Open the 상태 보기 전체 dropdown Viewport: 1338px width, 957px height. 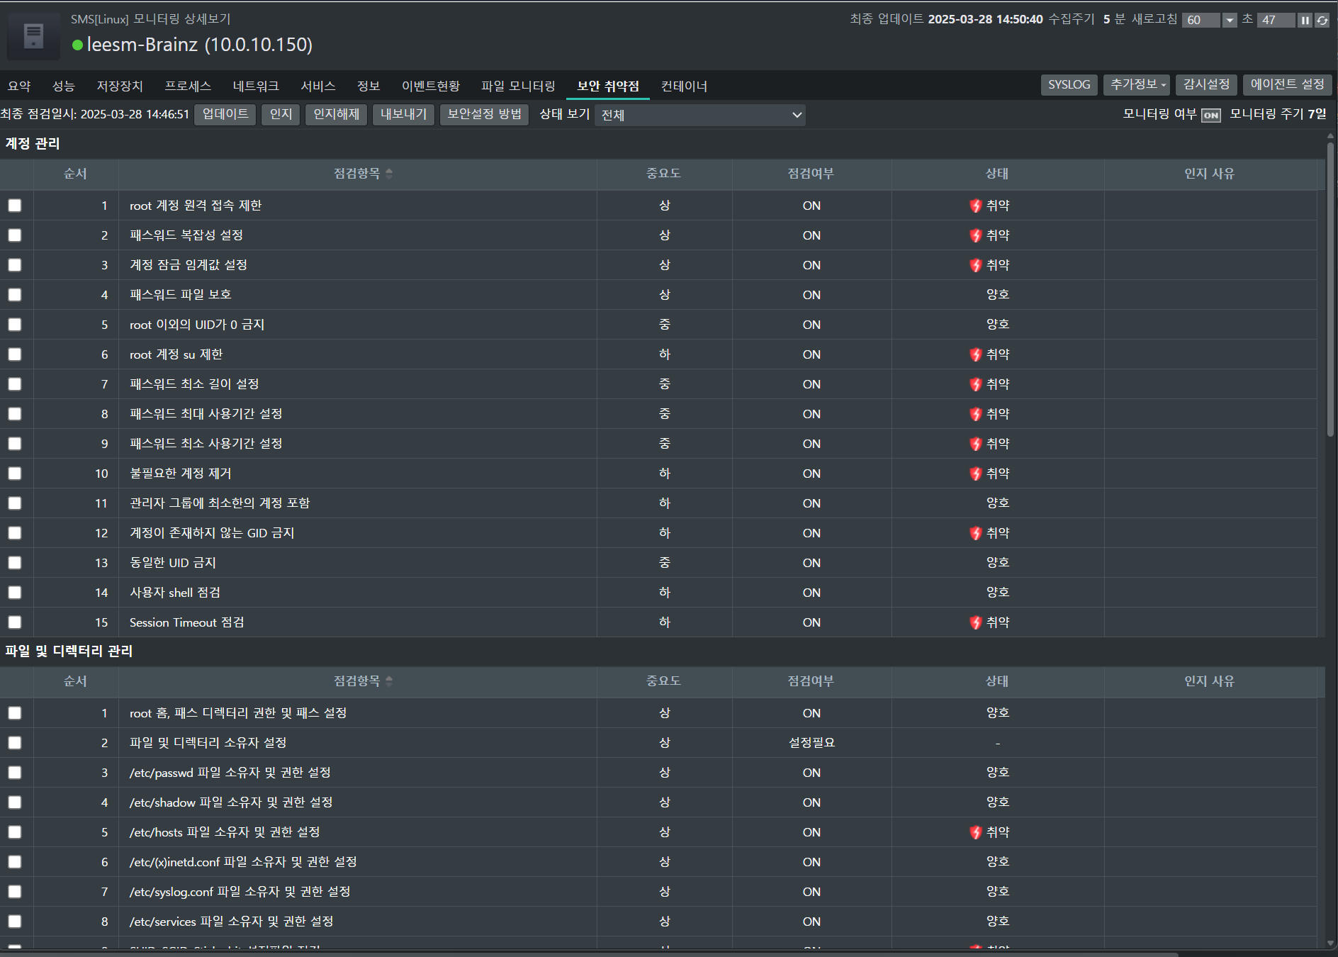(x=700, y=115)
